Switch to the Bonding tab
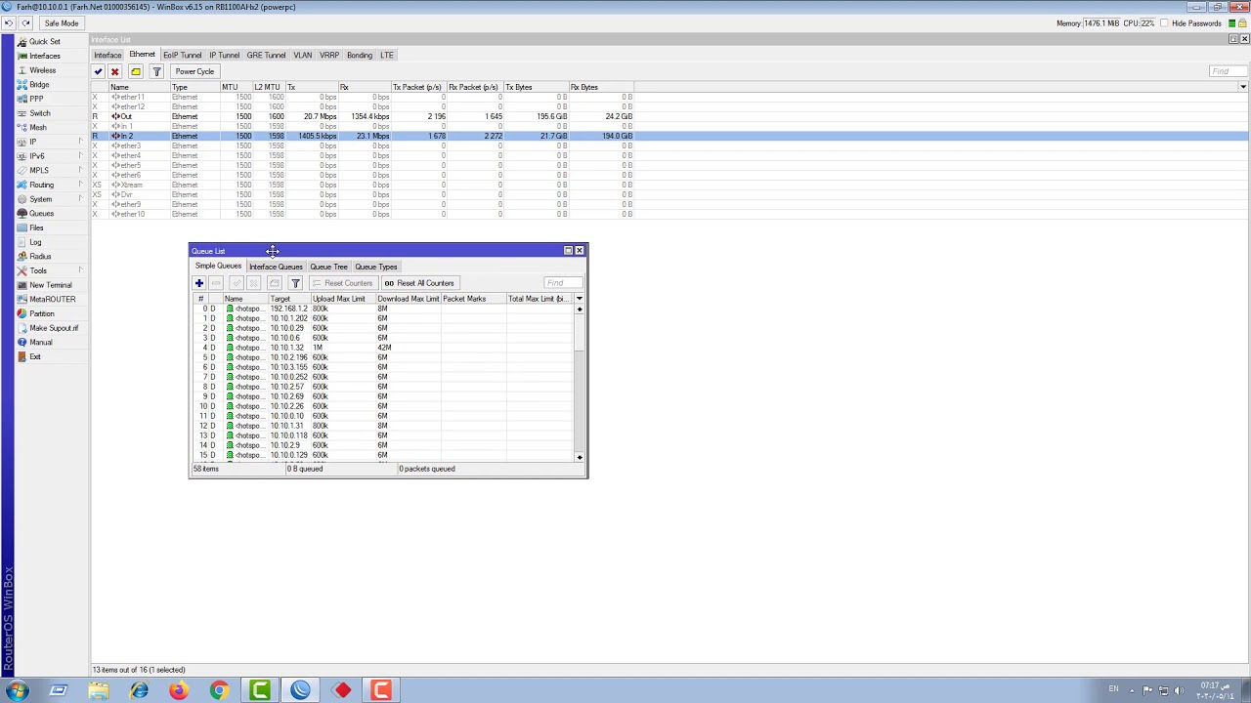 (359, 56)
